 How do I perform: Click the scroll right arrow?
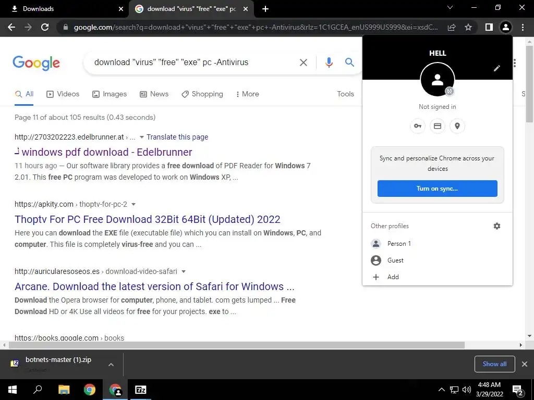(521, 345)
